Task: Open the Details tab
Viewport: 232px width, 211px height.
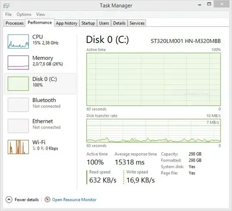Action: tap(119, 23)
